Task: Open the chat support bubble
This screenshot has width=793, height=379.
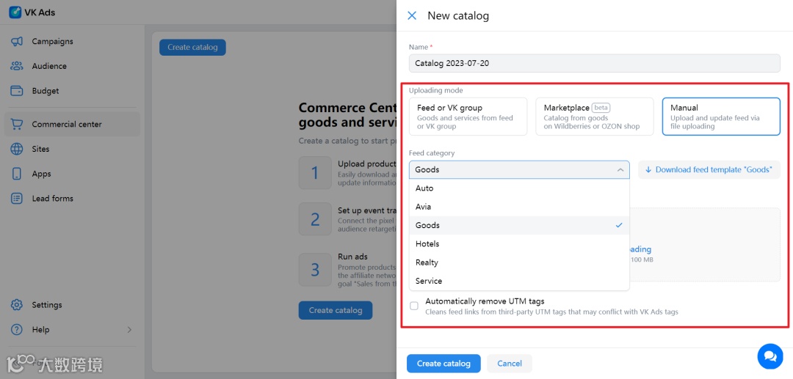Action: (x=770, y=357)
